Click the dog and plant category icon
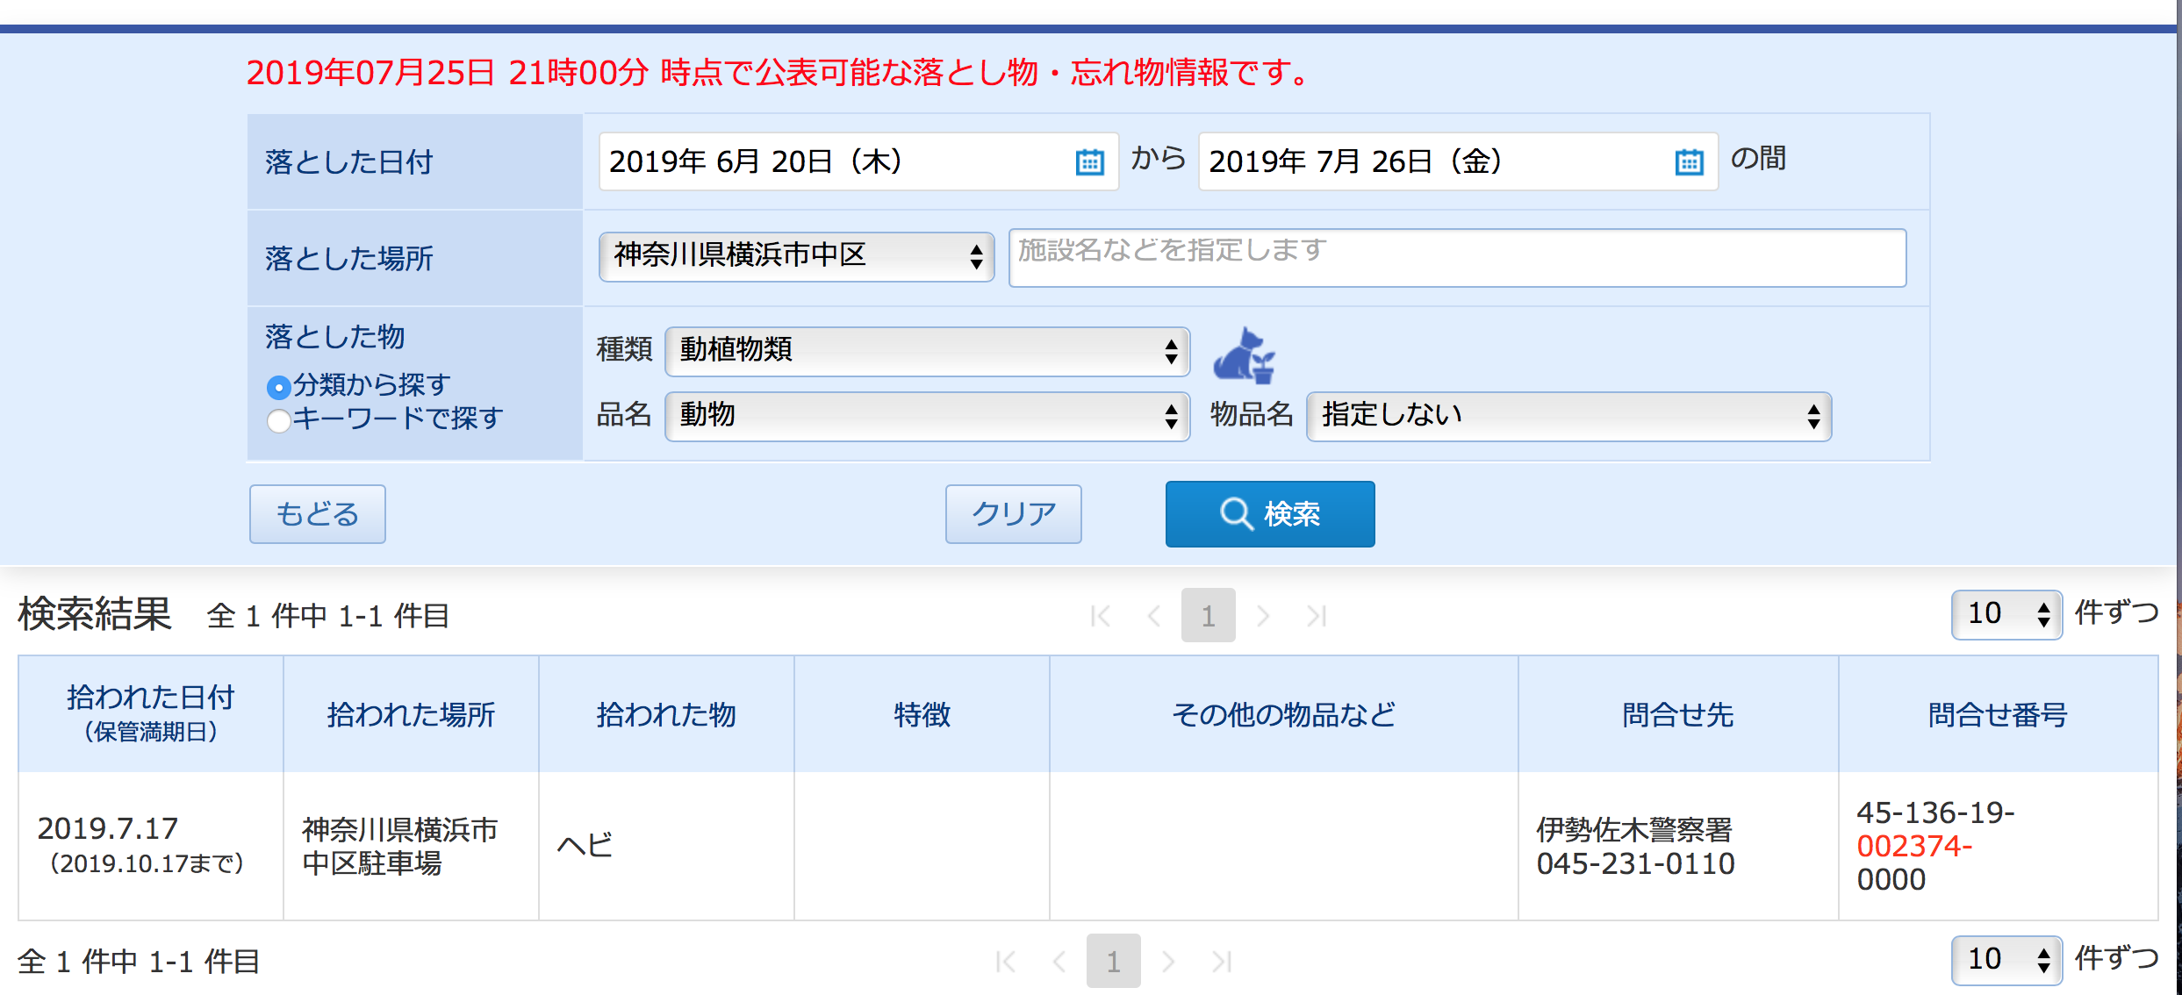 pos(1243,355)
